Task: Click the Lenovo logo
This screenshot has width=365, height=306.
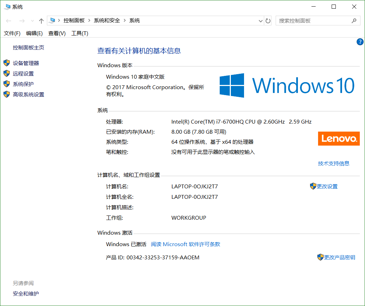Action: [x=339, y=139]
